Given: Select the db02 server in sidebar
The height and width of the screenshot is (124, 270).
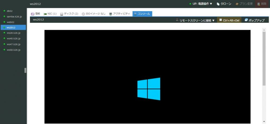Looking at the screenshot, I should 10,11.
